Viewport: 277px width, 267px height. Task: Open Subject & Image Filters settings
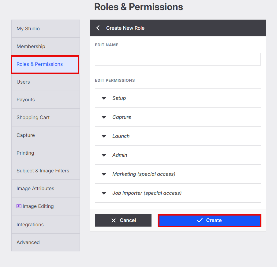pyautogui.click(x=46, y=171)
